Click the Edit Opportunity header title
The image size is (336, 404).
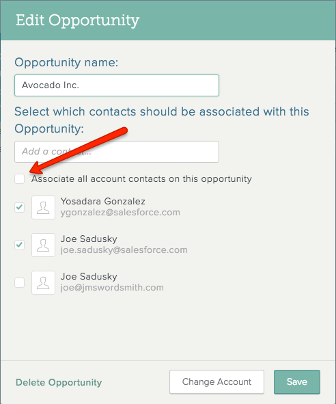[77, 21]
